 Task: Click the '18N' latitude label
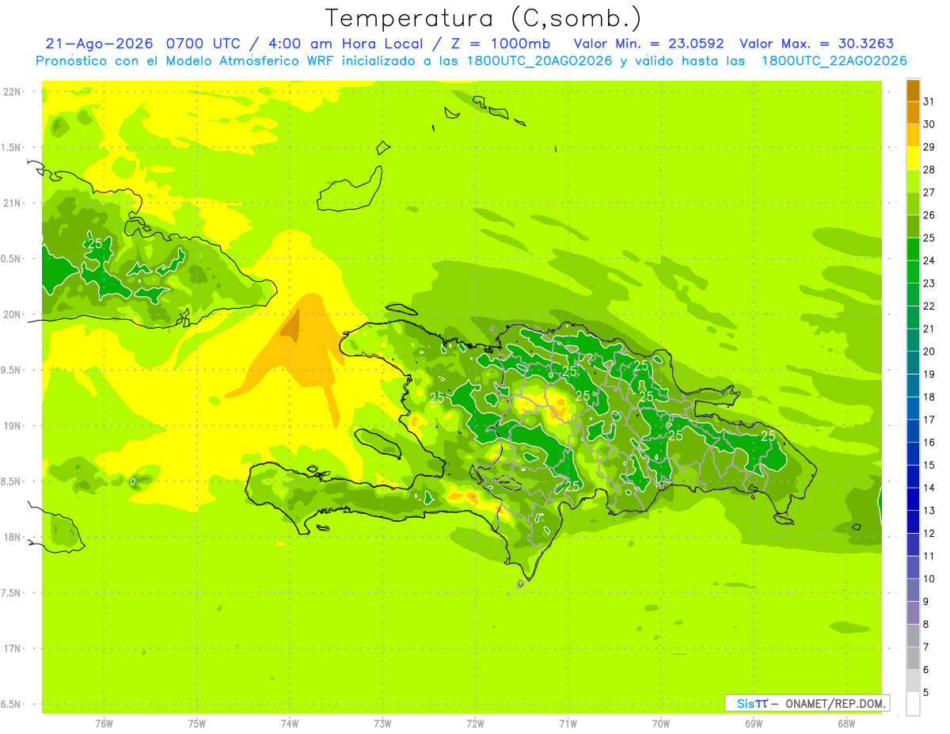[x=13, y=537]
